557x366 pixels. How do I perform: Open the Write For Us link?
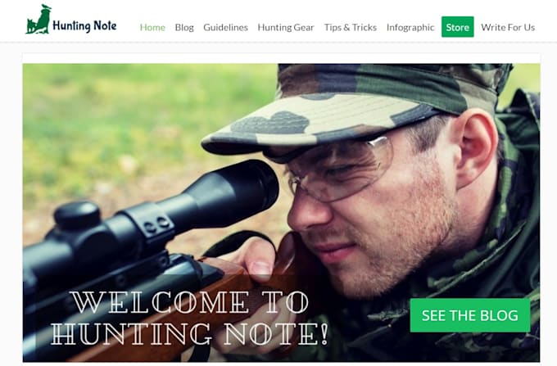508,27
